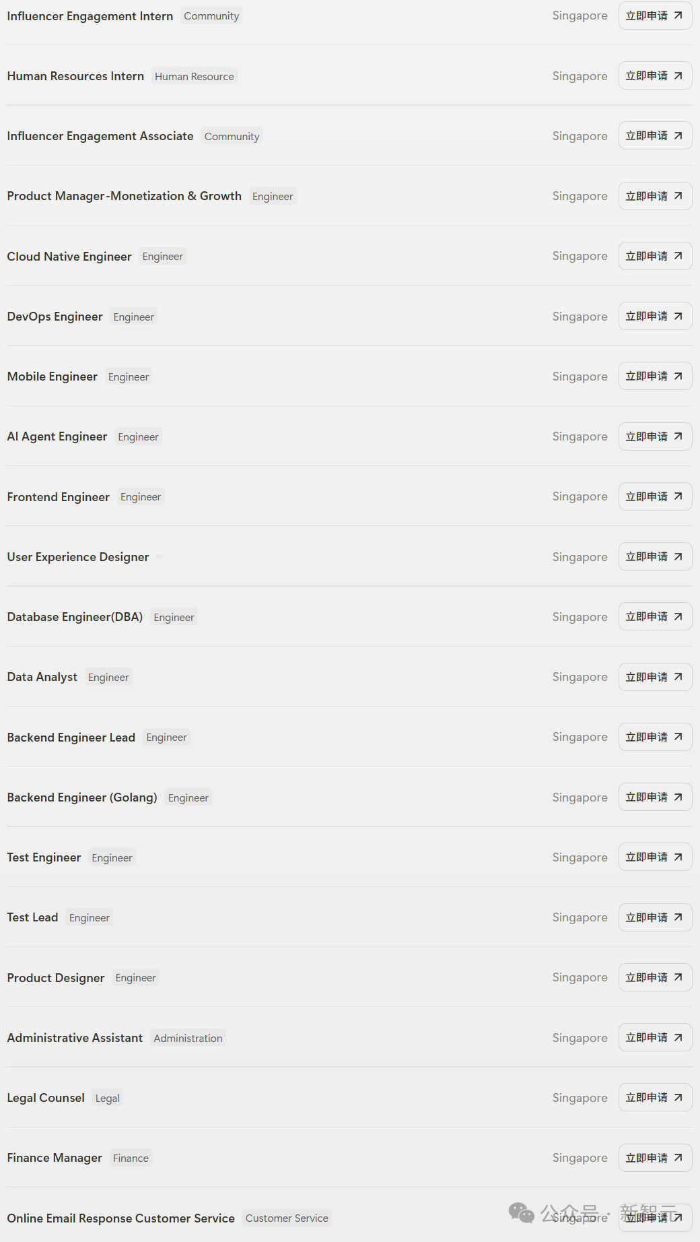Click arrow icon in AI Agent Engineer row
Screen dimensions: 700x1242
click(678, 436)
